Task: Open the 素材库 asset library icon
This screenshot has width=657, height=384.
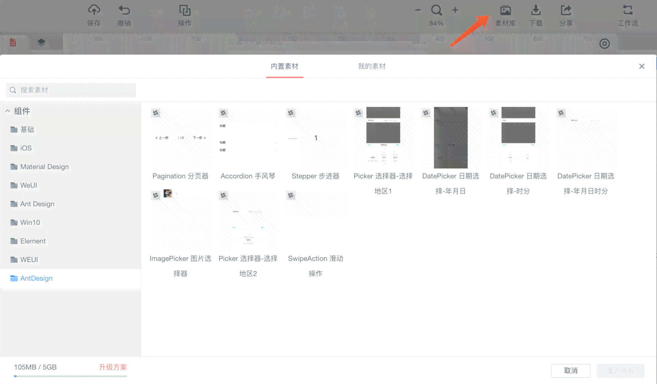Action: pyautogui.click(x=505, y=10)
